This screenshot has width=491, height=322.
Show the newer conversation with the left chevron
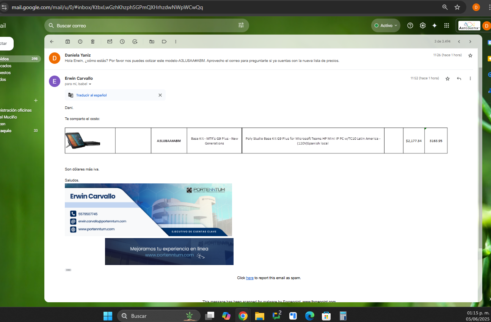[x=459, y=41]
